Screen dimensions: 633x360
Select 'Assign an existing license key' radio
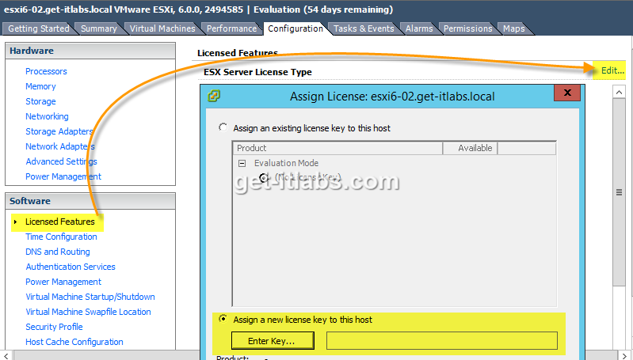(223, 127)
